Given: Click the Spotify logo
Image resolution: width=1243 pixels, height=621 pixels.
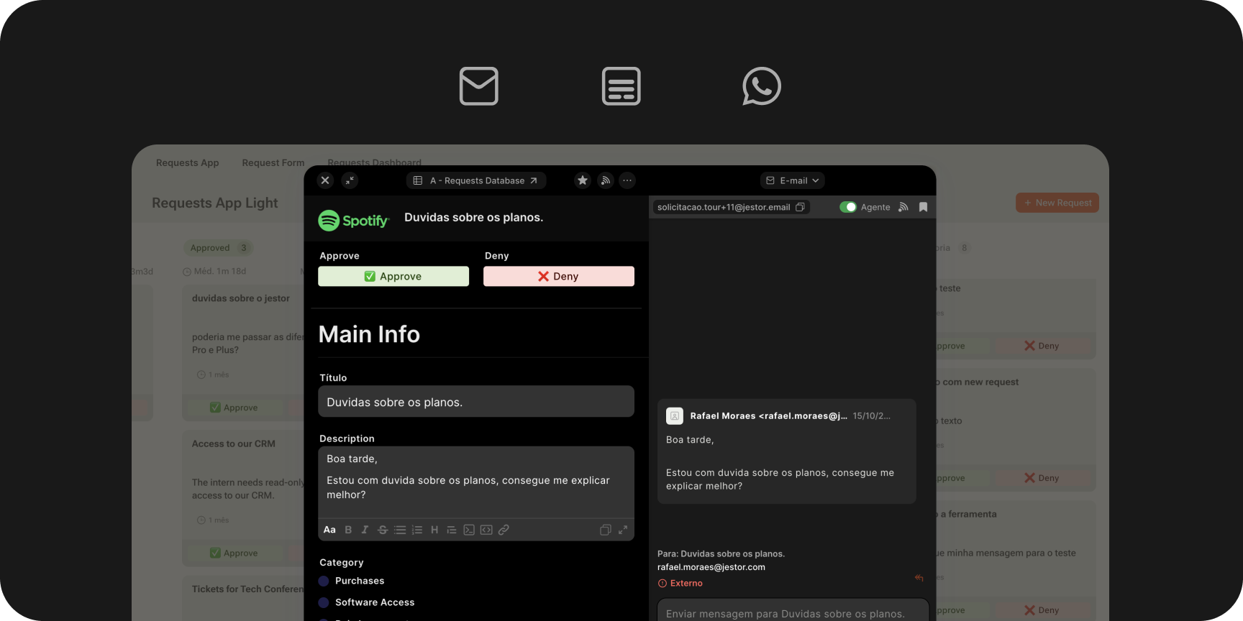Looking at the screenshot, I should tap(353, 220).
